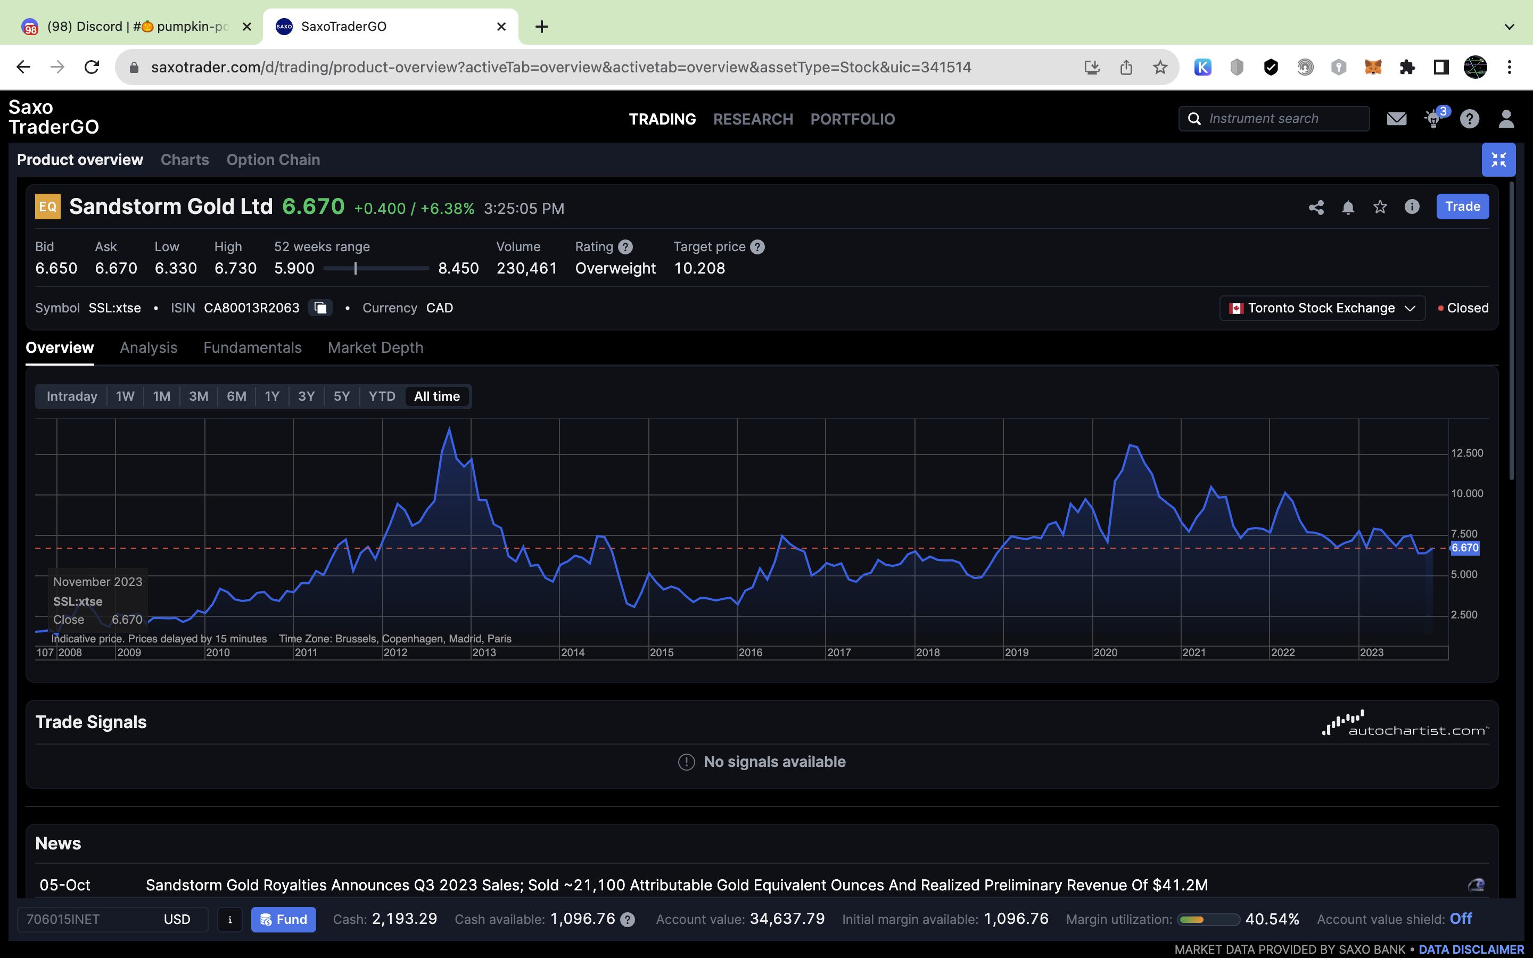Click the Instrument search field
This screenshot has width=1533, height=958.
pyautogui.click(x=1280, y=119)
